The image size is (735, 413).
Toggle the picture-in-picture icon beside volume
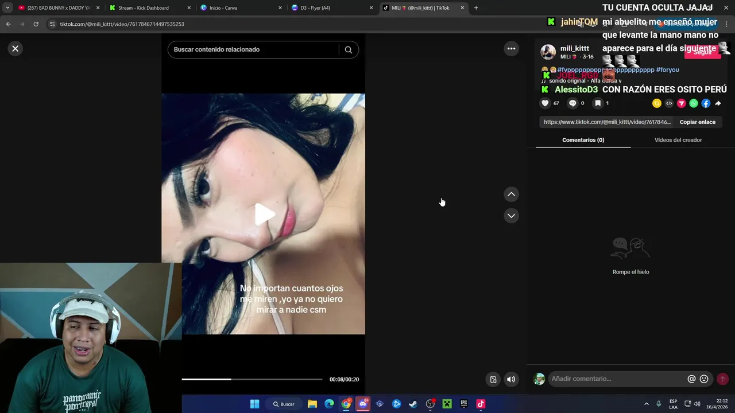[x=493, y=379]
